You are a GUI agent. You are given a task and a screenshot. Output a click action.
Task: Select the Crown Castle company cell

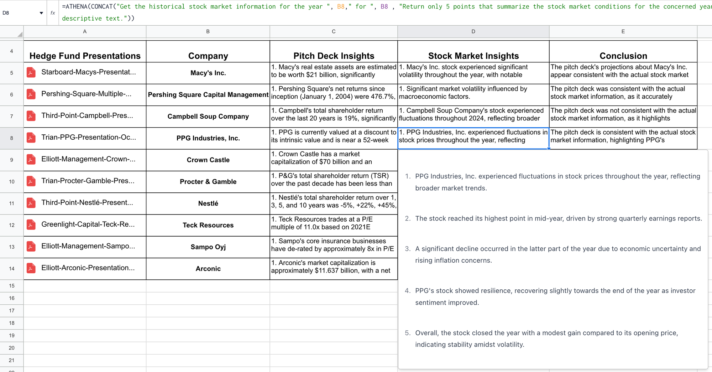point(208,160)
